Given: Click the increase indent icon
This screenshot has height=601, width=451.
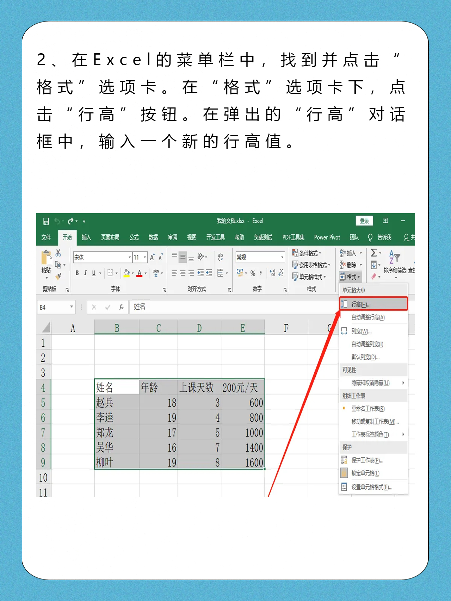Looking at the screenshot, I should 209,273.
